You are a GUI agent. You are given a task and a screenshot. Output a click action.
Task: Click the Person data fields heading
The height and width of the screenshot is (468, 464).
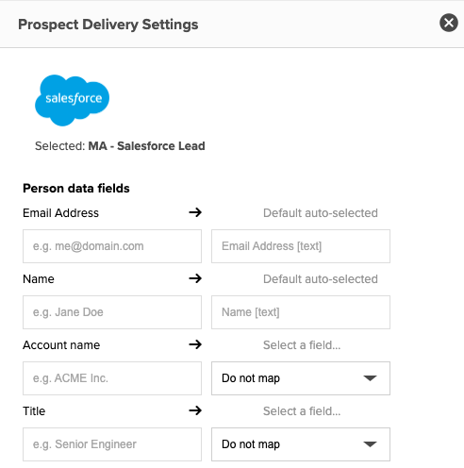click(x=76, y=188)
